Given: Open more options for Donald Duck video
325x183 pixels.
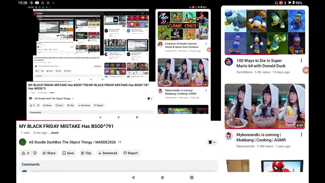Looking at the screenshot, I should click(x=301, y=60).
